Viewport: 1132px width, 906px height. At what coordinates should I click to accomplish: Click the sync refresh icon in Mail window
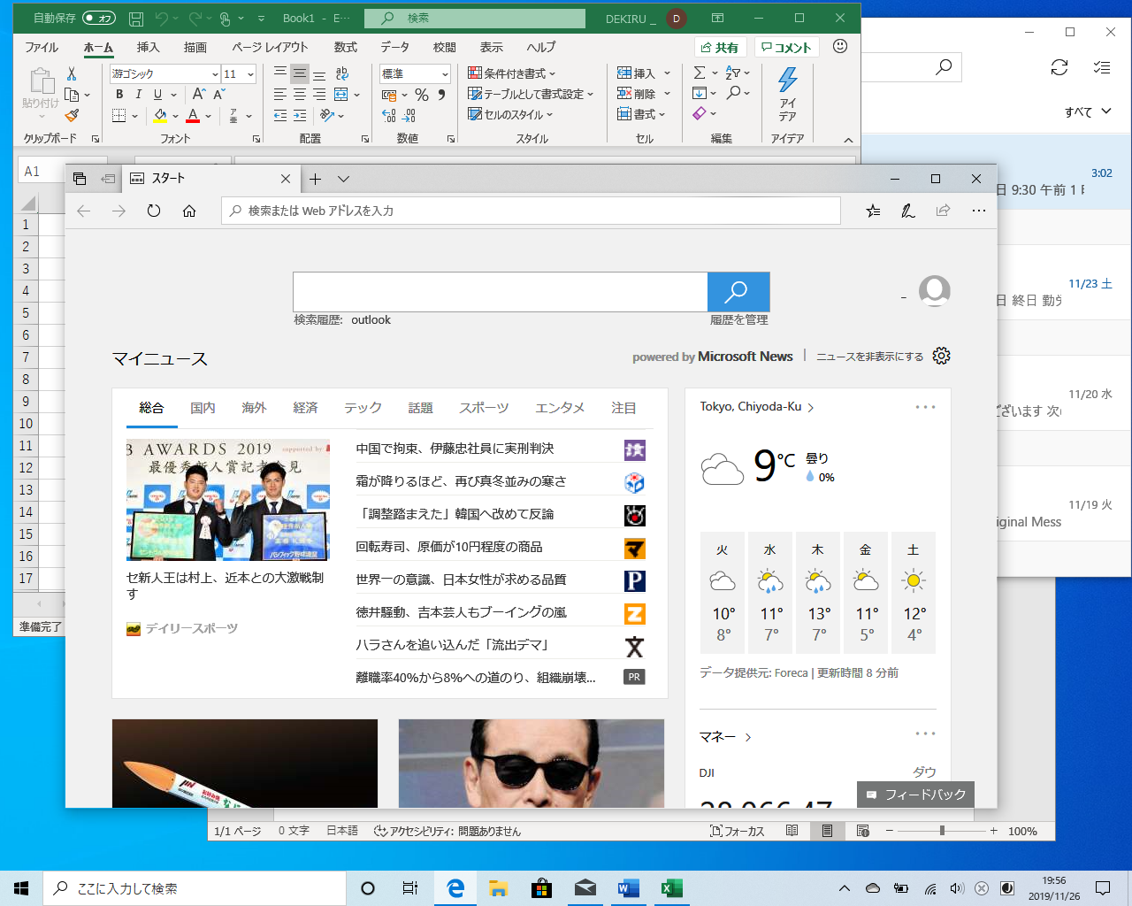[x=1059, y=67]
